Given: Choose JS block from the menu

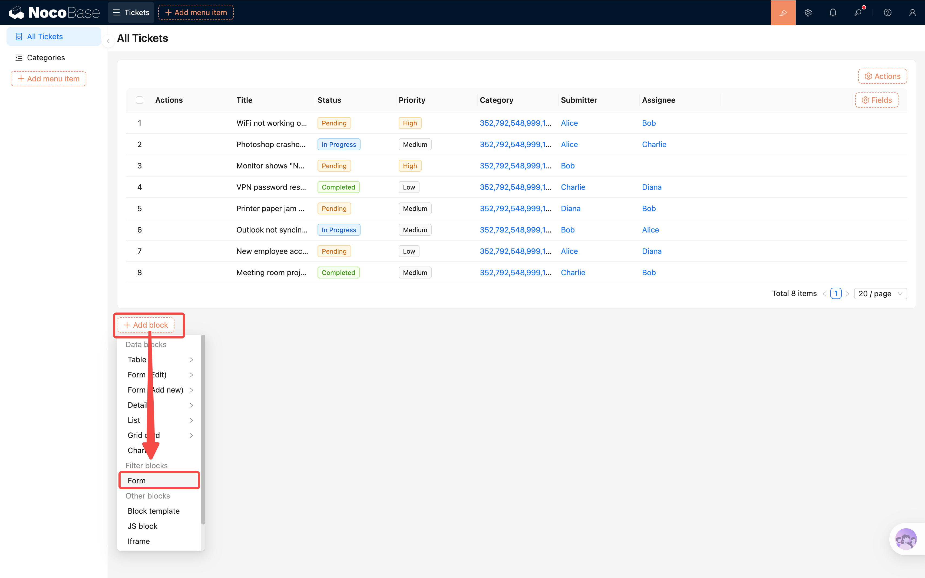Looking at the screenshot, I should point(143,526).
